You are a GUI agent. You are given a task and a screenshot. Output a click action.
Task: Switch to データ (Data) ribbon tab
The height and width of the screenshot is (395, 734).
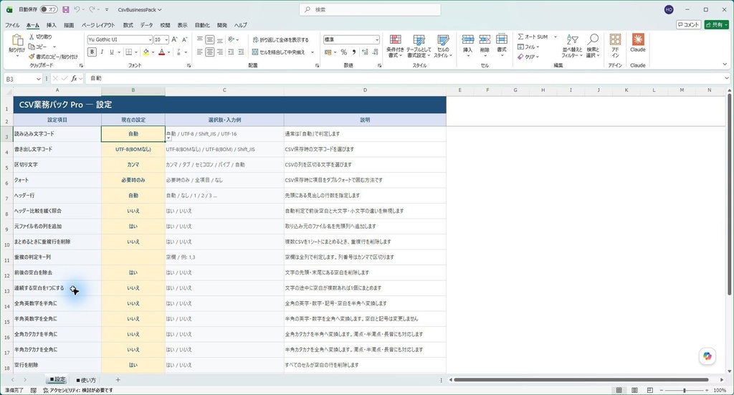coord(146,25)
